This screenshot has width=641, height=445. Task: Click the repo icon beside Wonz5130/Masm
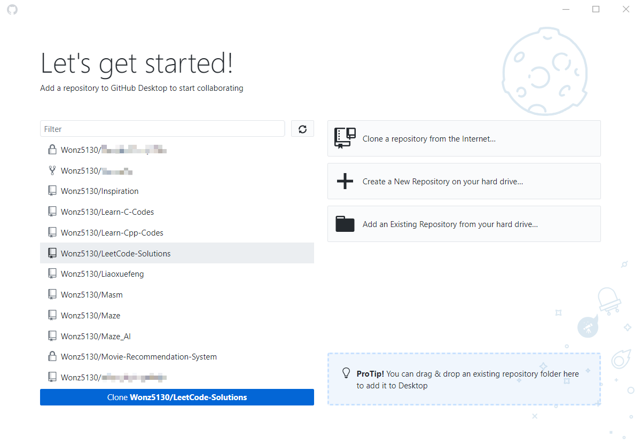[x=52, y=294]
